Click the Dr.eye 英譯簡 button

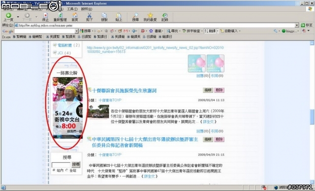click(118, 37)
